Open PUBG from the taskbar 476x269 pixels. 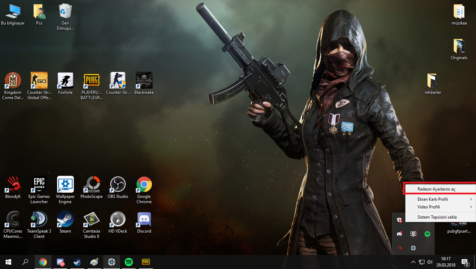tap(146, 262)
